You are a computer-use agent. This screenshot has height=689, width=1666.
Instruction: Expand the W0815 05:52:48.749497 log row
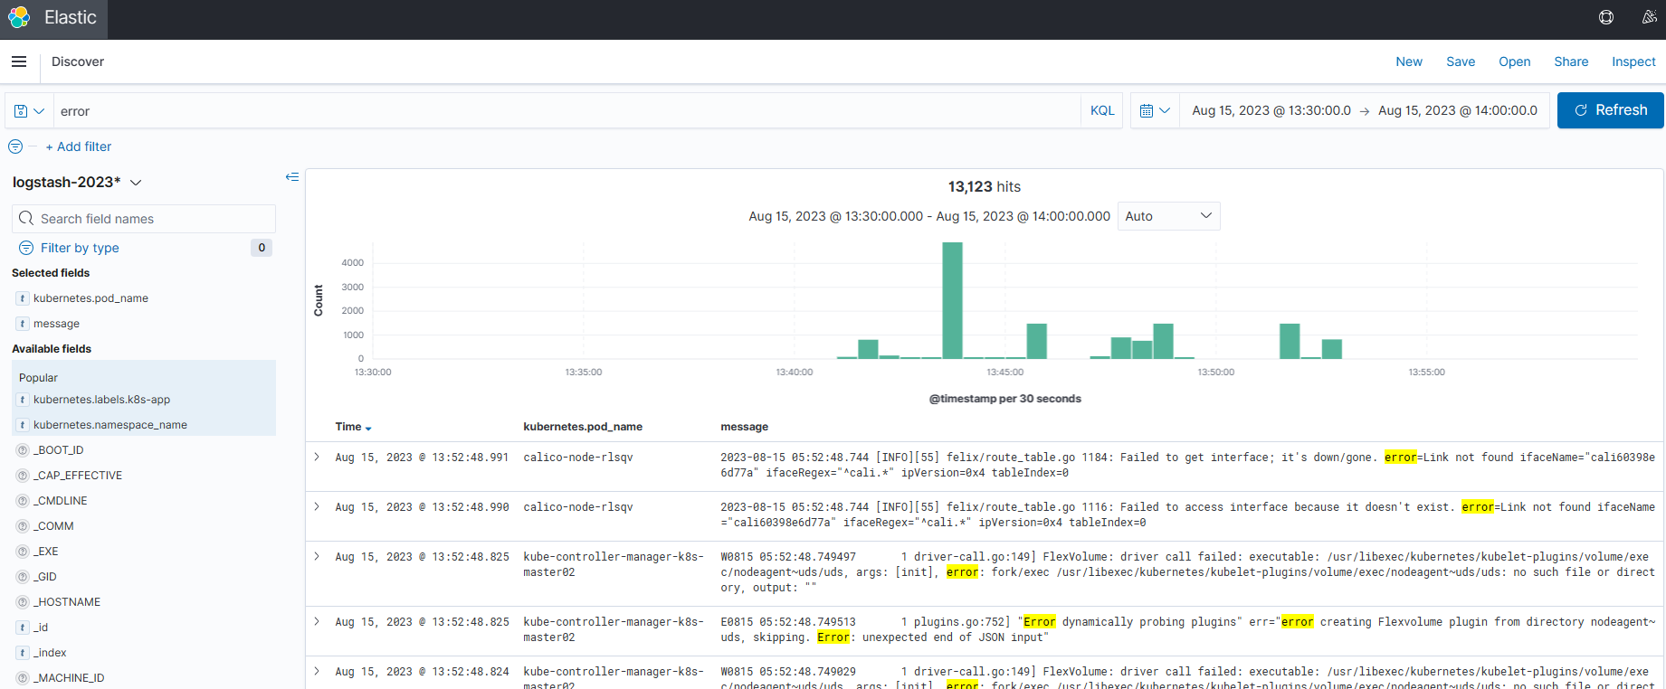click(317, 557)
